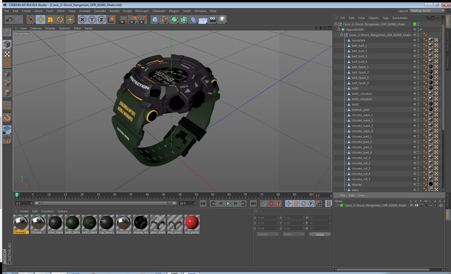Viewport: 451px width, 274px height.
Task: Click the Apply button
Action: (x=320, y=234)
